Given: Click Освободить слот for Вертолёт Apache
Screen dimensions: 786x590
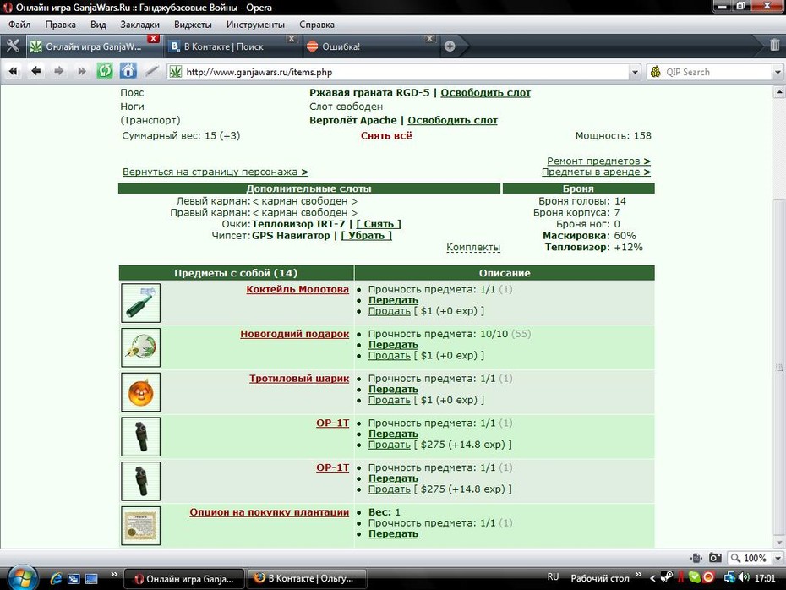Looking at the screenshot, I should 452,120.
